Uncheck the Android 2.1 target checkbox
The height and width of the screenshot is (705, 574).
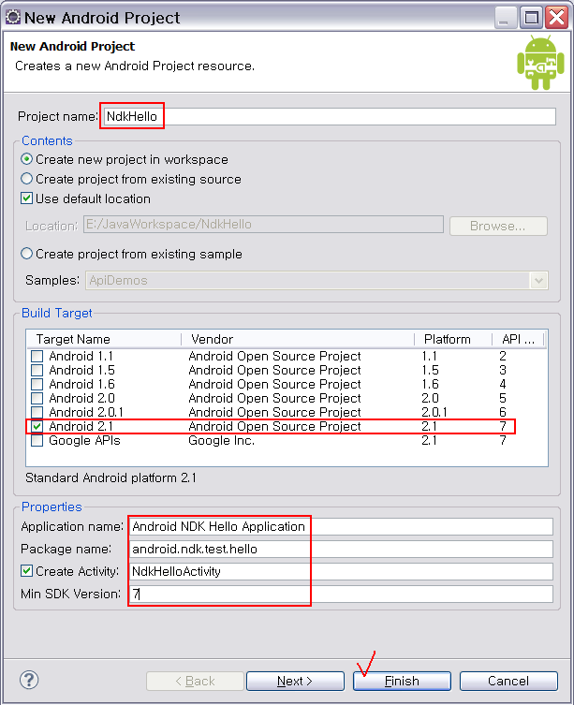point(37,426)
